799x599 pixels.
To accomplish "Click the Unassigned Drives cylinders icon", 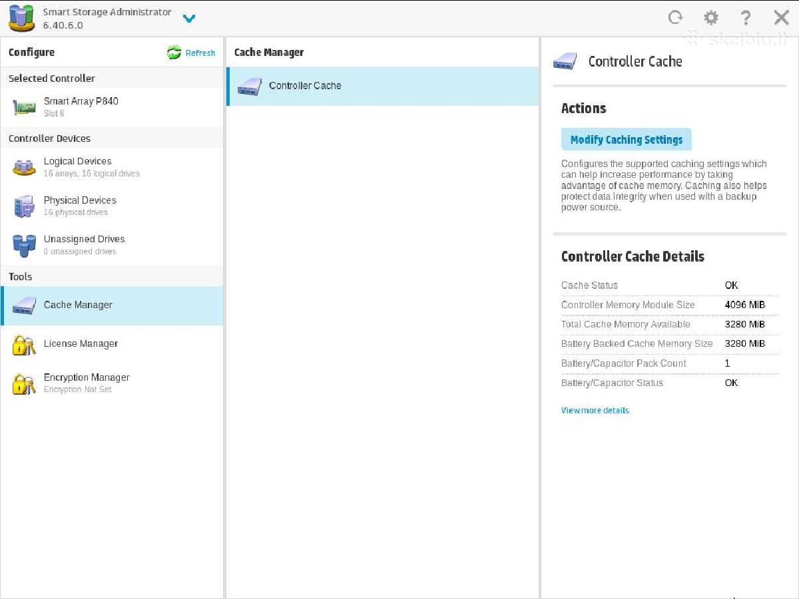I will point(25,246).
